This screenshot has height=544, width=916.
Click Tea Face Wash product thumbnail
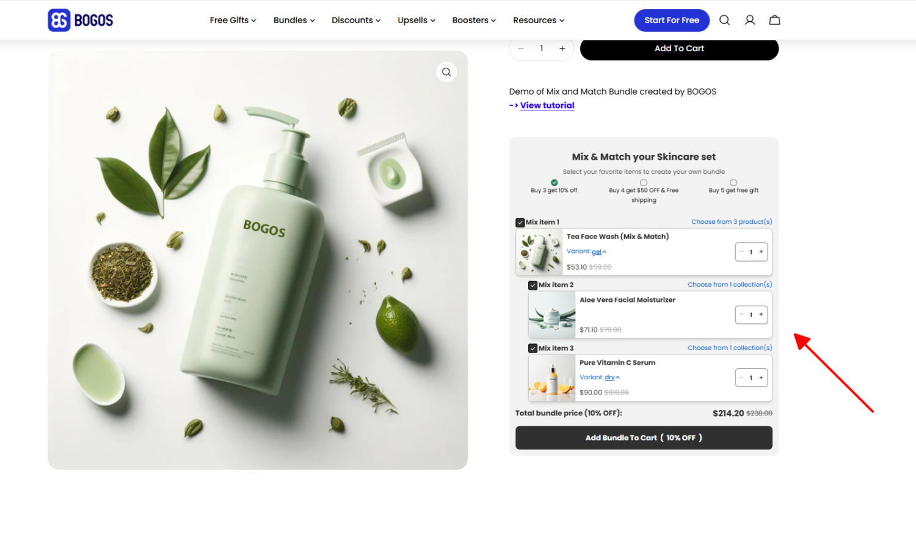[x=539, y=252]
